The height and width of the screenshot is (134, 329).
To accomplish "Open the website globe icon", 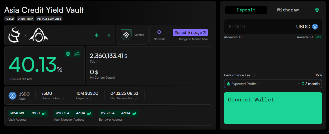I will coord(97,35).
